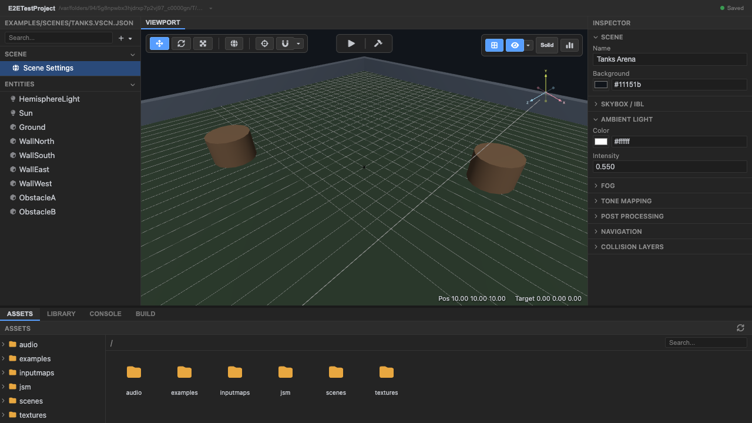Click the light bulb icon beside Sun
The height and width of the screenshot is (423, 752).
(13, 113)
